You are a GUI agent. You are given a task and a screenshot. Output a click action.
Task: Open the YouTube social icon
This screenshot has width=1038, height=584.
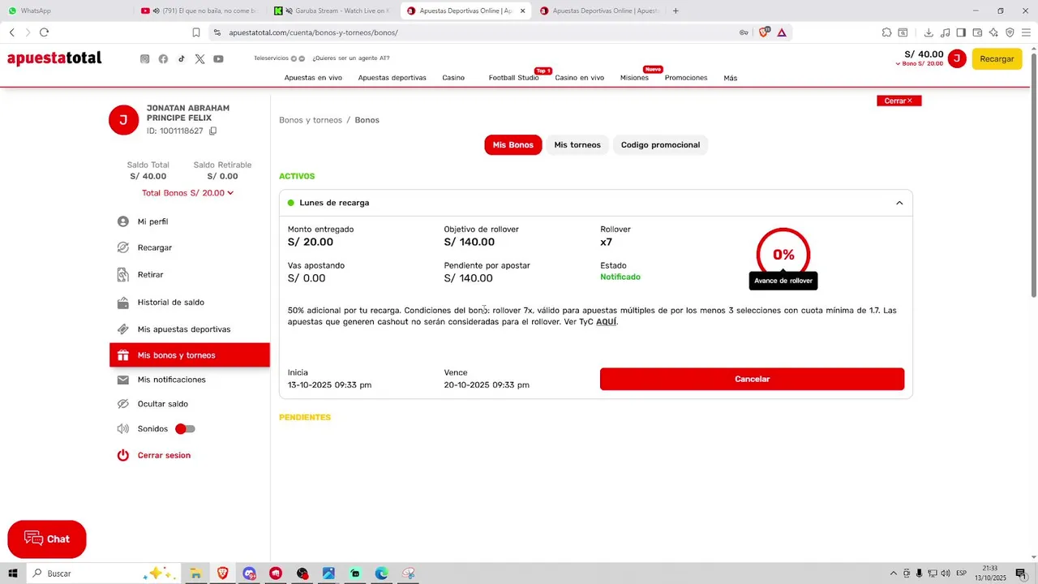pos(218,59)
